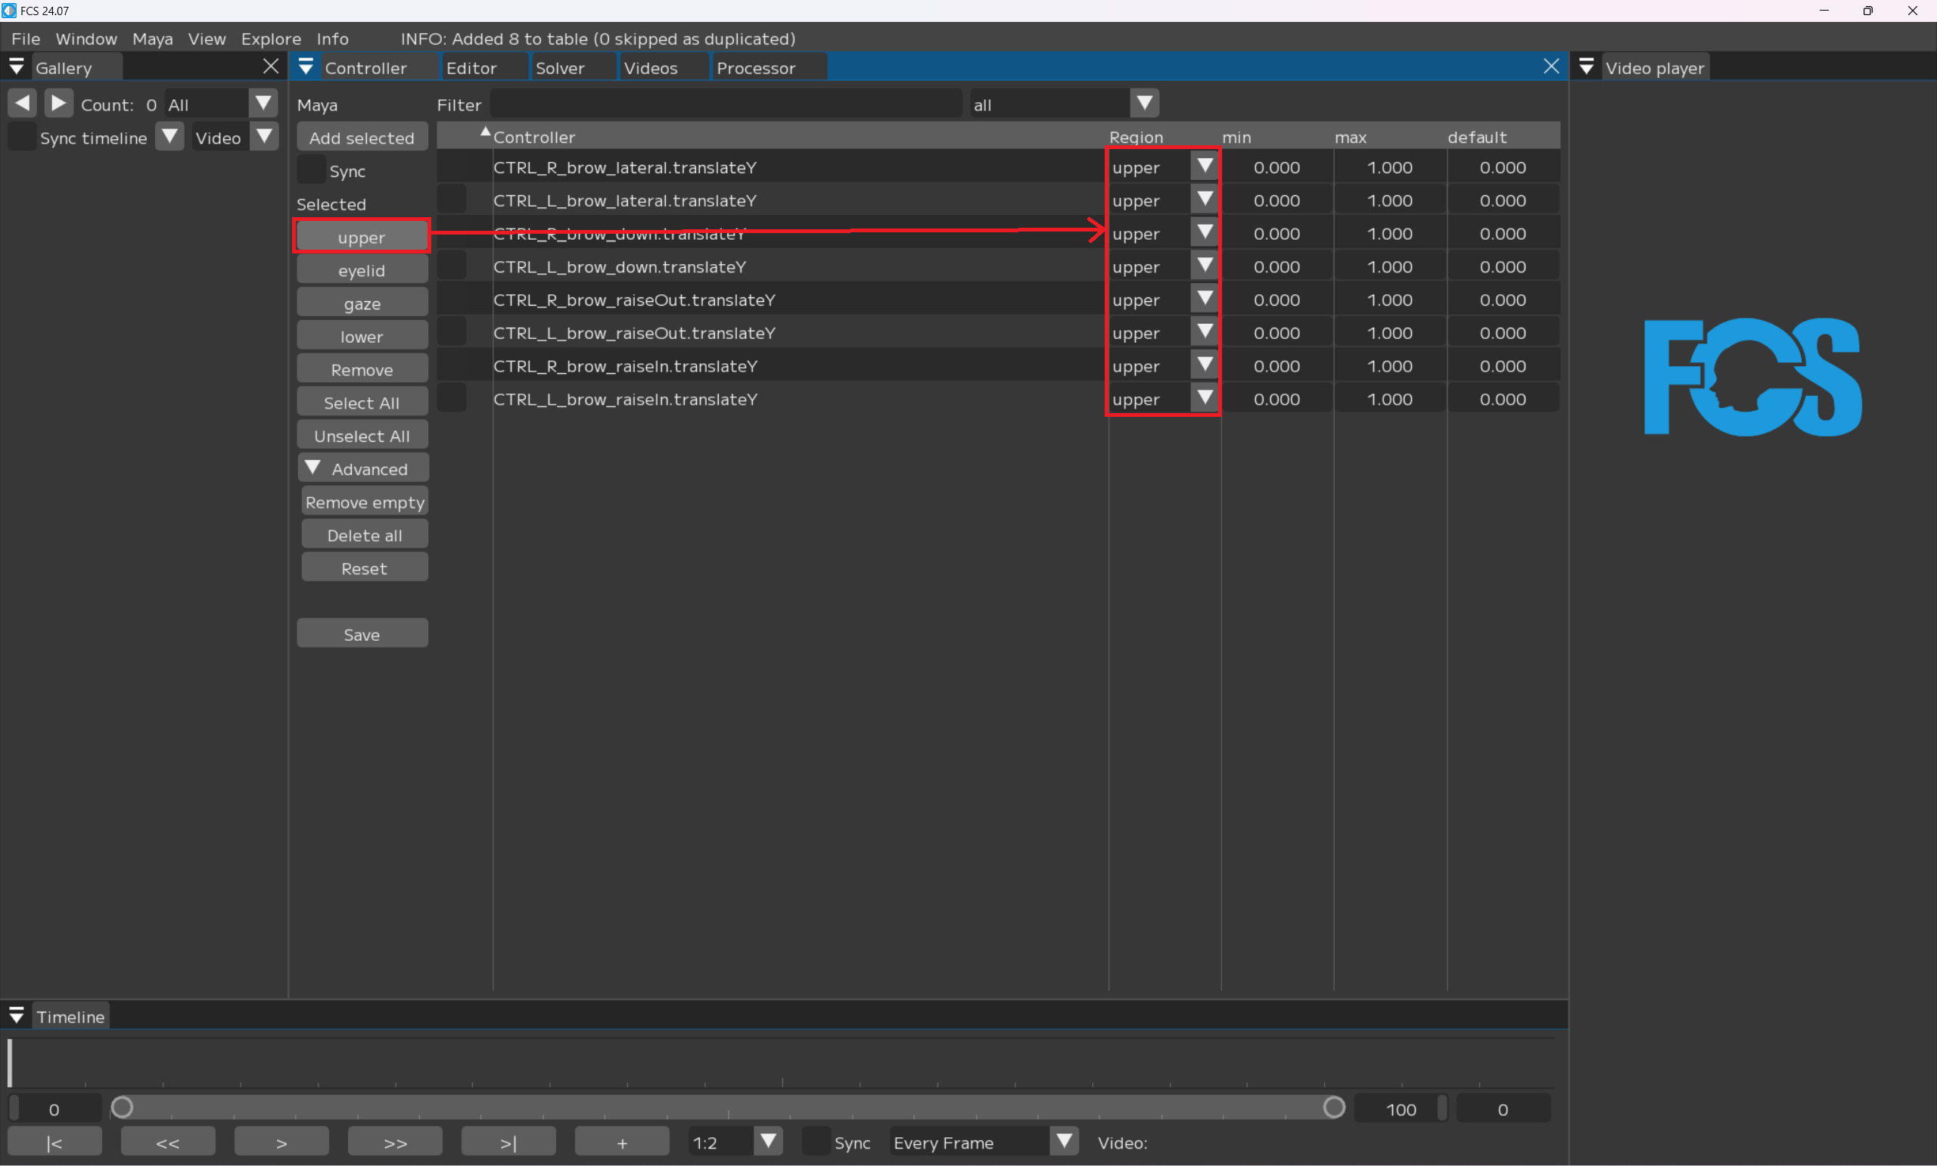Image resolution: width=1937 pixels, height=1166 pixels.
Task: Close the Gallery panel with X
Action: point(270,67)
